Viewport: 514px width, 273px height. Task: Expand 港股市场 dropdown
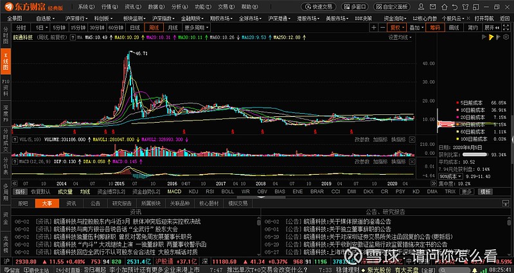tap(308, 19)
